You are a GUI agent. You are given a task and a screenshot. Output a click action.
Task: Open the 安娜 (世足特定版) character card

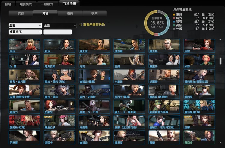pos(129,122)
